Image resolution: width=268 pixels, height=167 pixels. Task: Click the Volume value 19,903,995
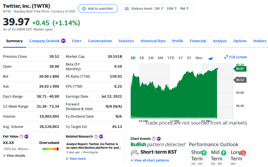(x=49, y=117)
